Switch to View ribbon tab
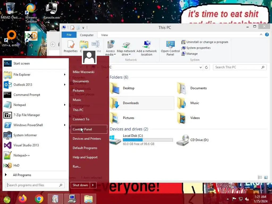This screenshot has width=272, height=204. [104, 35]
